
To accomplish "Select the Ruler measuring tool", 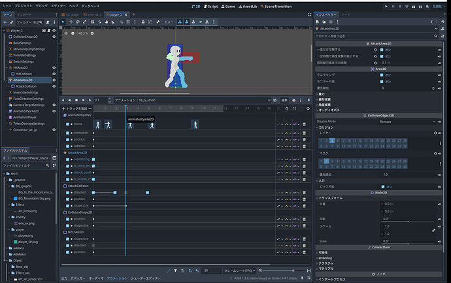I will [x=113, y=22].
